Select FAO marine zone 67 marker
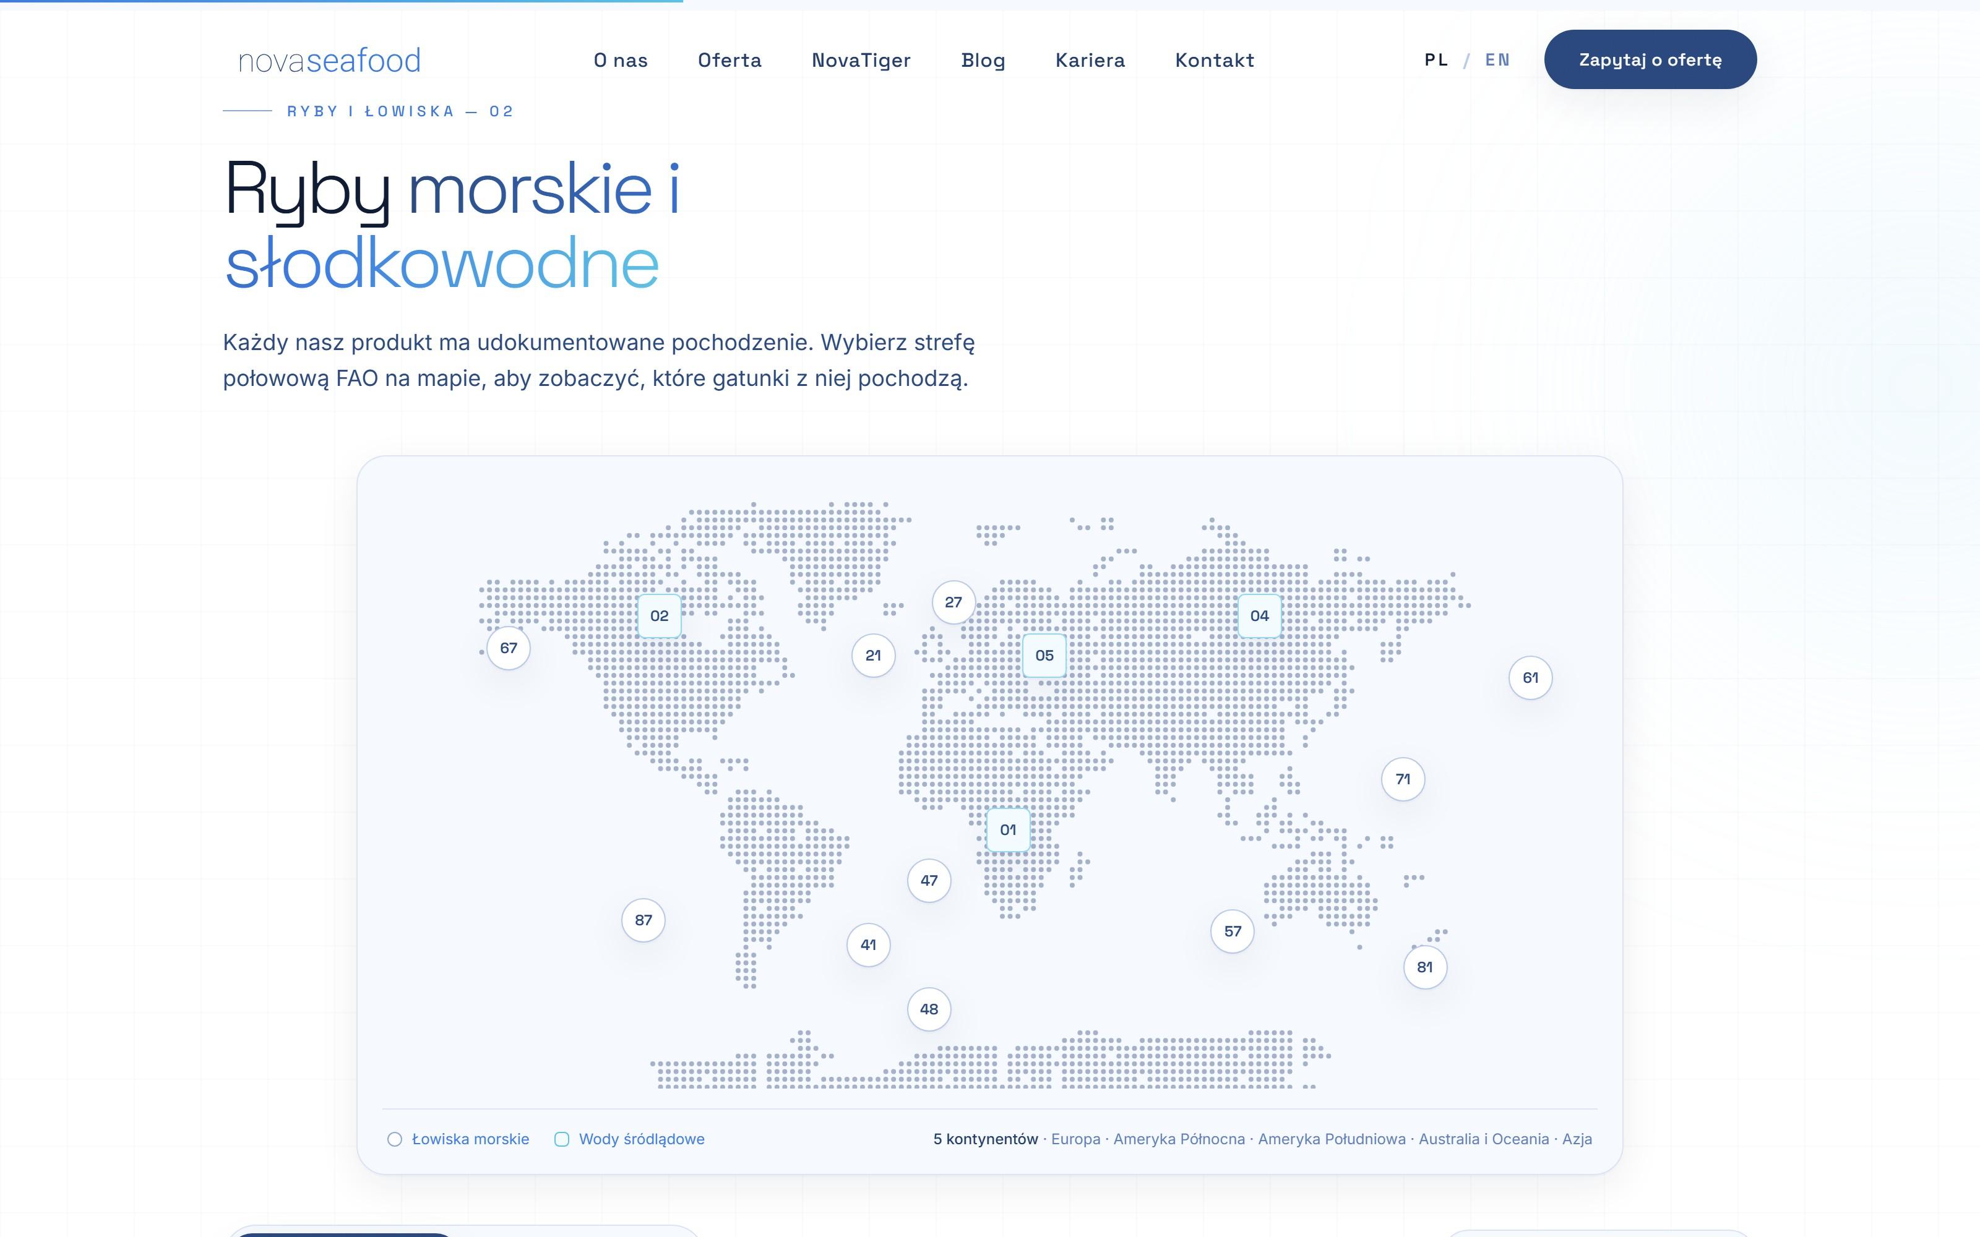 (x=509, y=648)
